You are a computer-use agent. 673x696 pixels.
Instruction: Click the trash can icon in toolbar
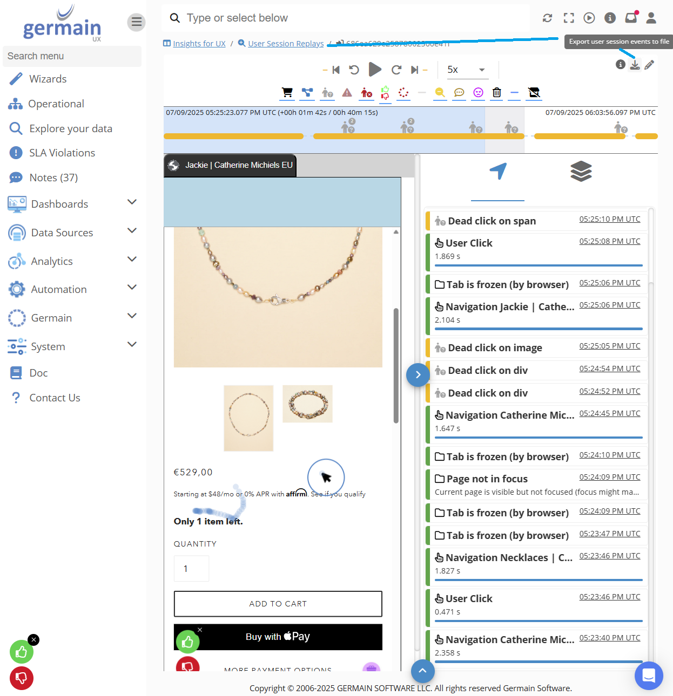point(496,93)
